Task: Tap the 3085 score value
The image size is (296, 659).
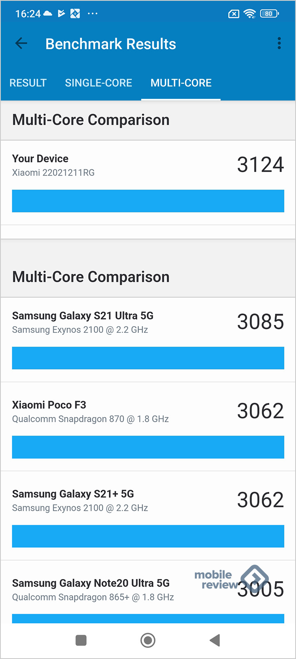Action: pos(261,322)
